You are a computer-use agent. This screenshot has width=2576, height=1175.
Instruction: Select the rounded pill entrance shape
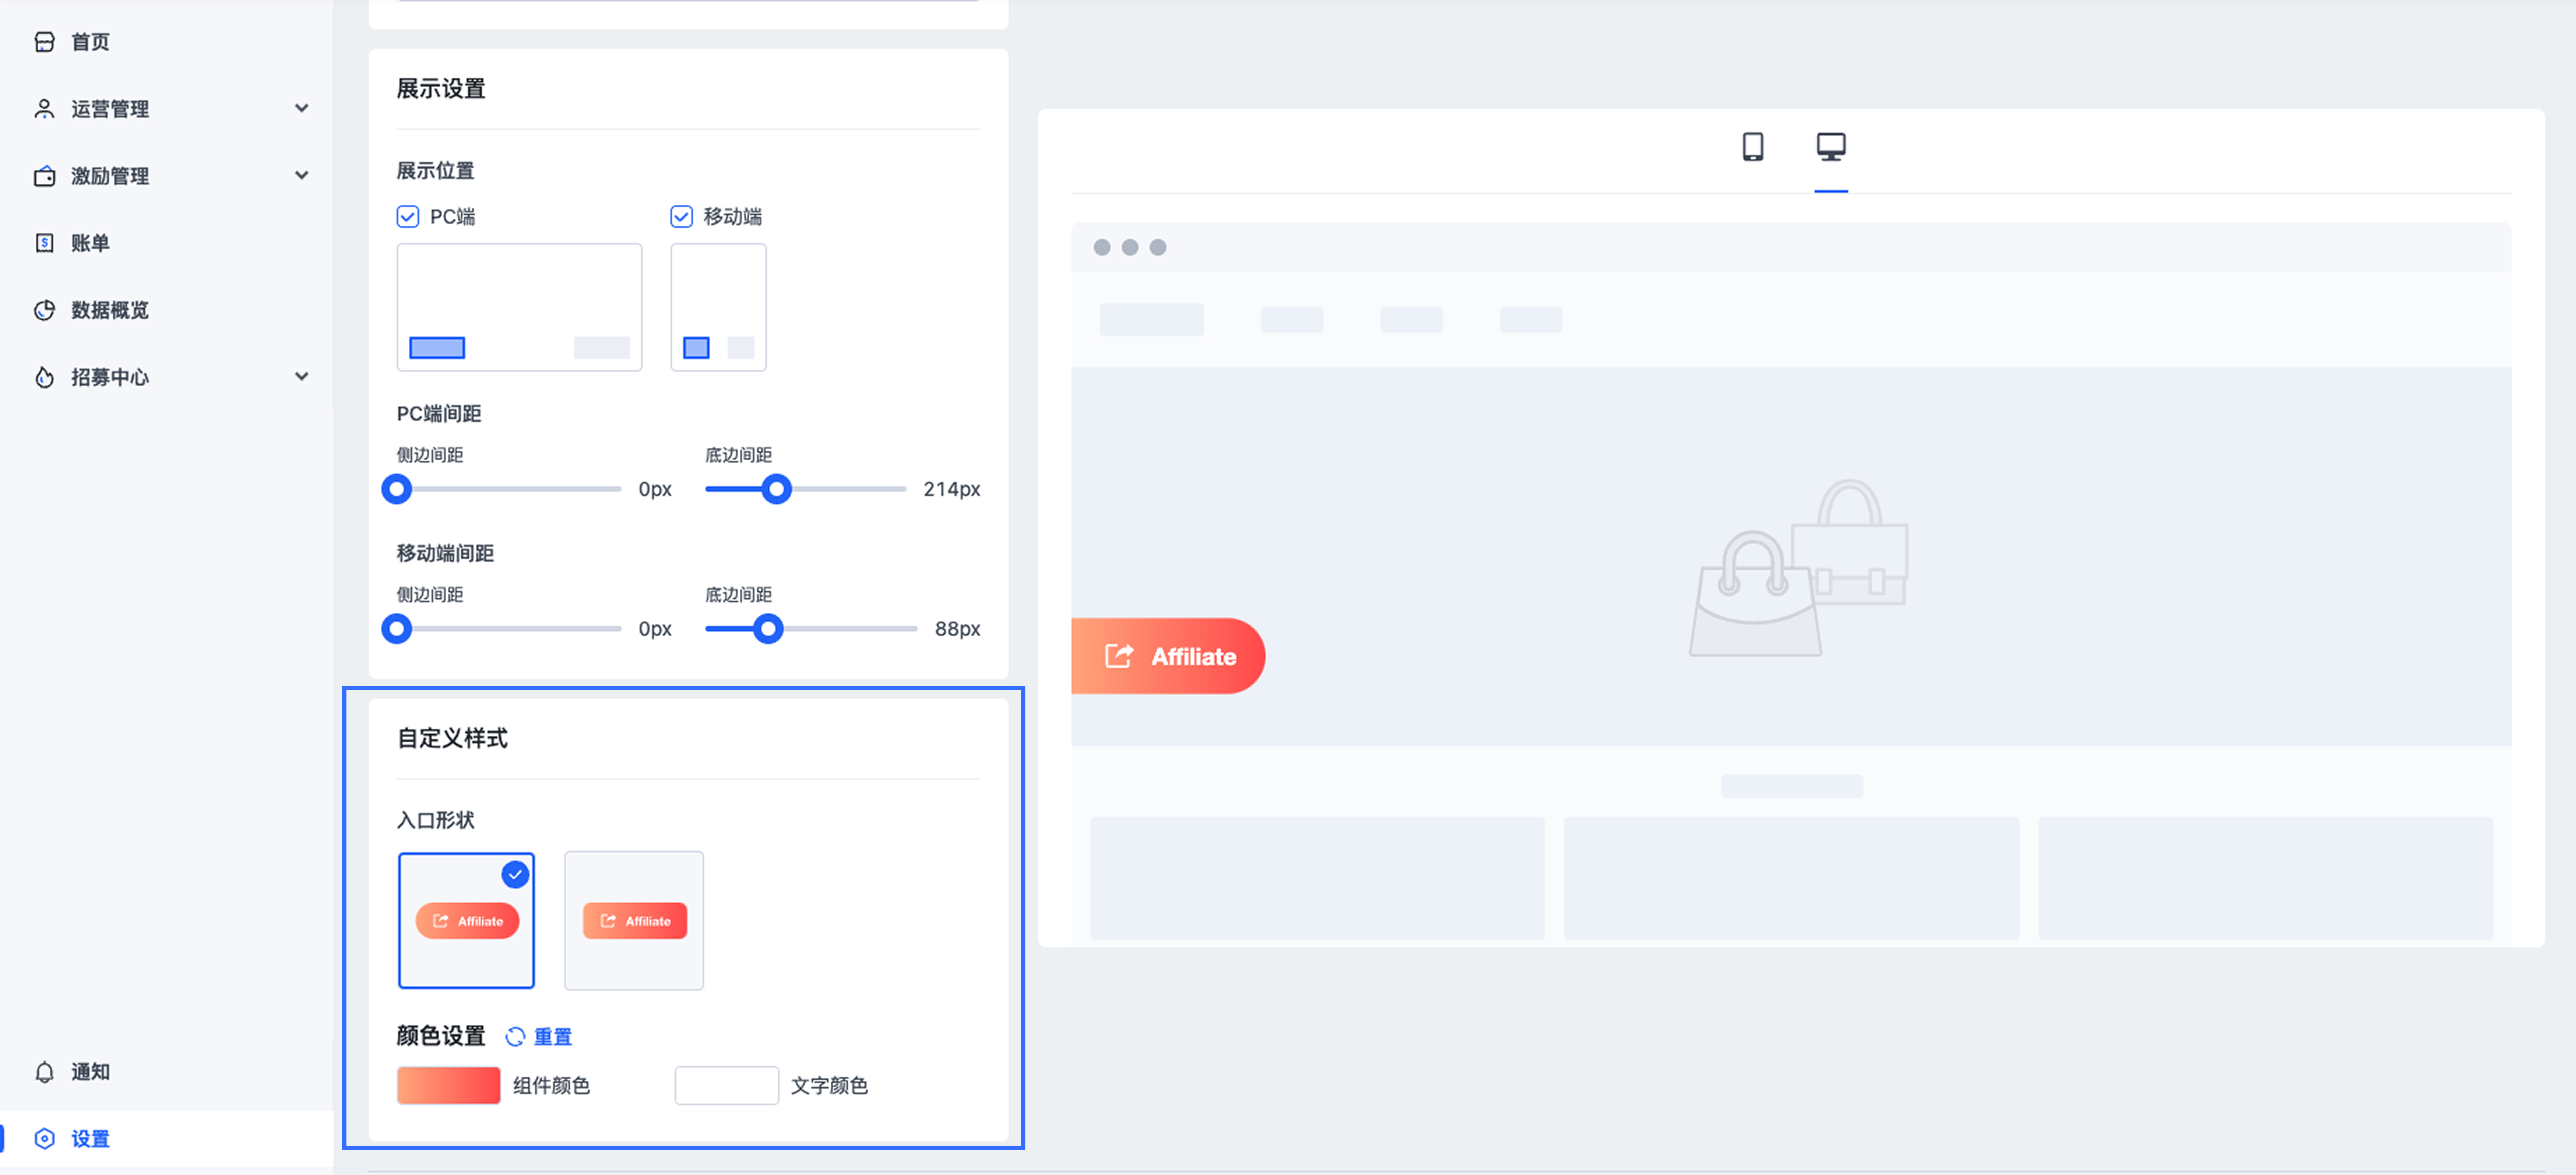[x=466, y=921]
